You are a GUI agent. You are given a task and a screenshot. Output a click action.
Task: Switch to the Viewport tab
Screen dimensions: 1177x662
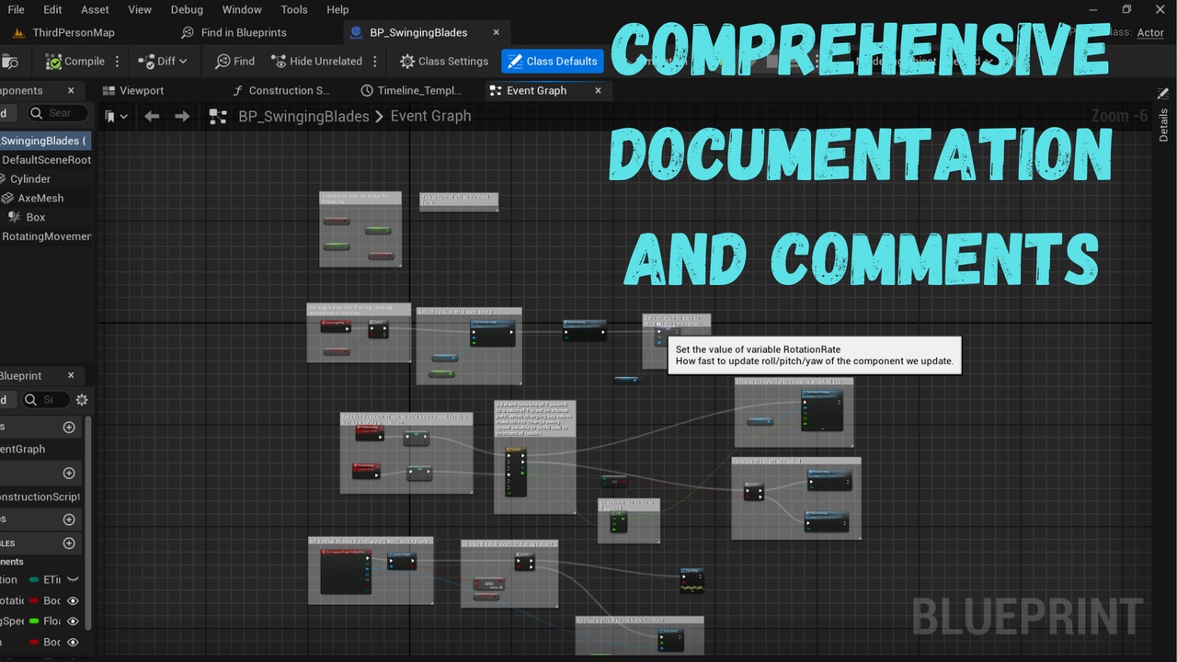133,90
